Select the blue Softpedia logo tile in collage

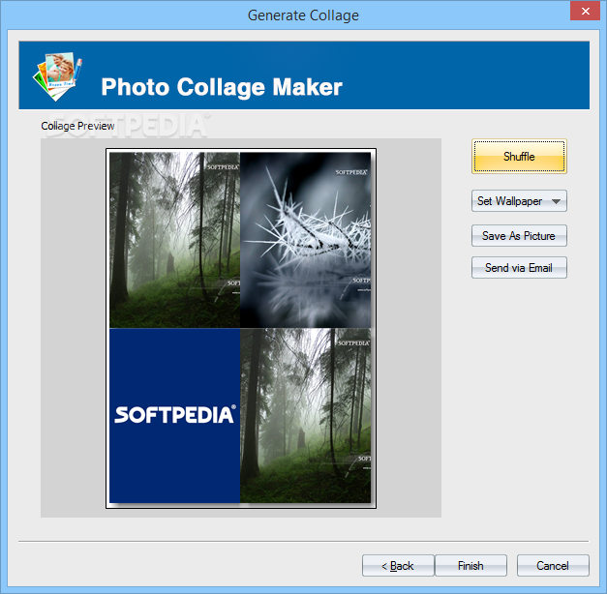pos(174,416)
